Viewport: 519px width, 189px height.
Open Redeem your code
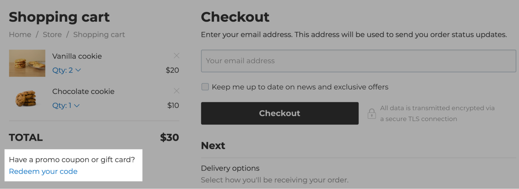[x=43, y=171]
